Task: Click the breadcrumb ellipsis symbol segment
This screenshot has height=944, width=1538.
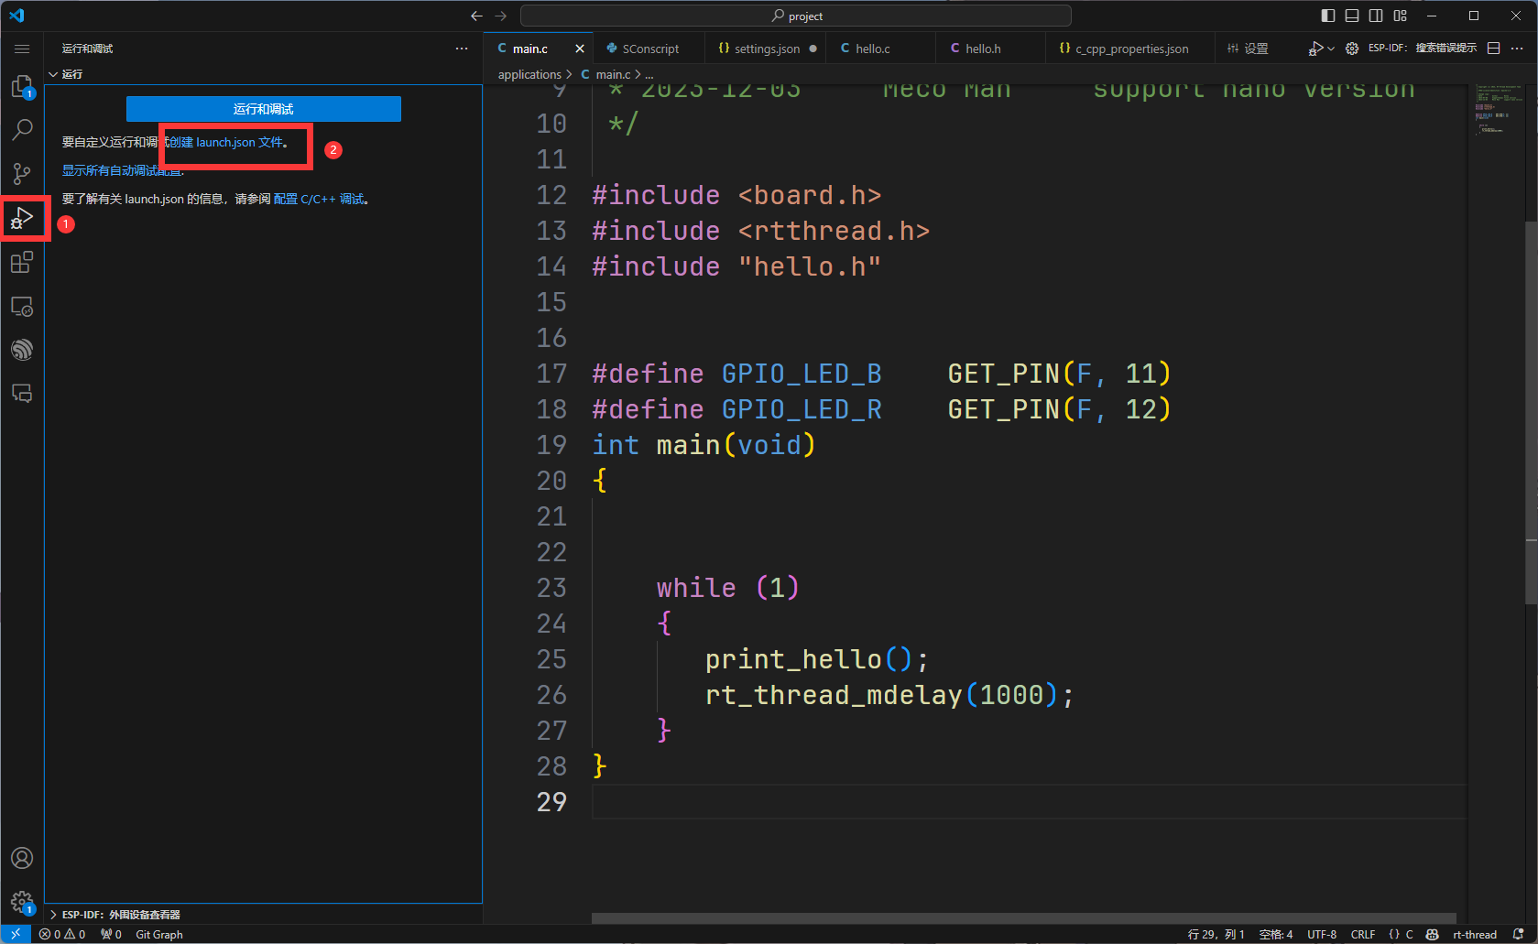Action: click(x=649, y=74)
